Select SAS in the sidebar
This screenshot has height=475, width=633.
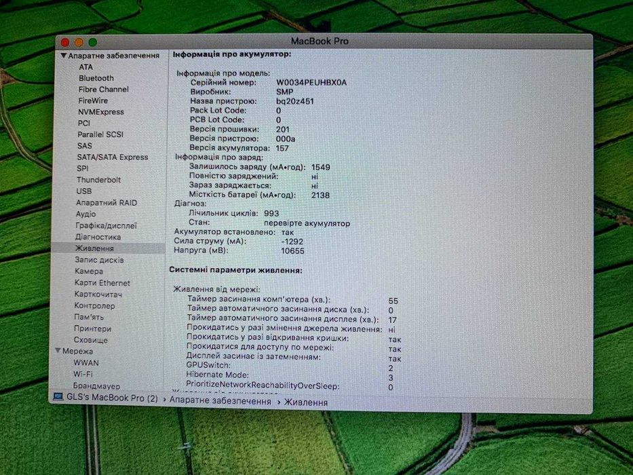click(84, 146)
